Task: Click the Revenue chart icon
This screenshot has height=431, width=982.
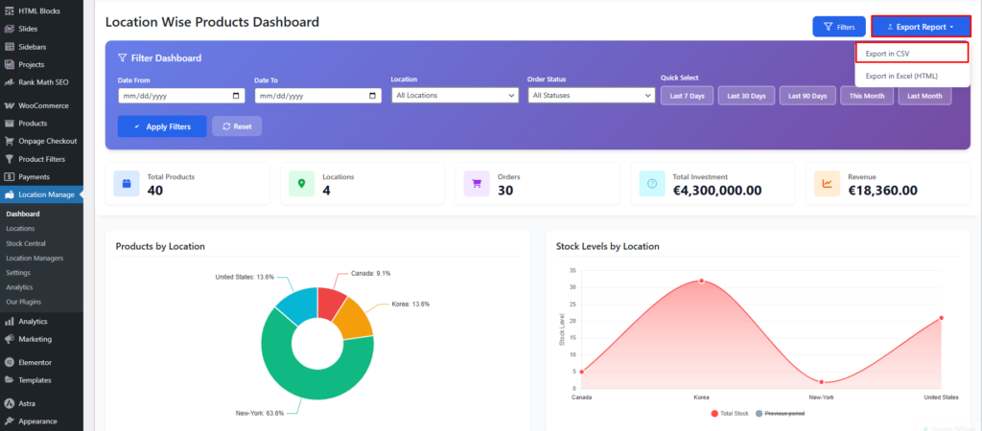Action: click(828, 183)
